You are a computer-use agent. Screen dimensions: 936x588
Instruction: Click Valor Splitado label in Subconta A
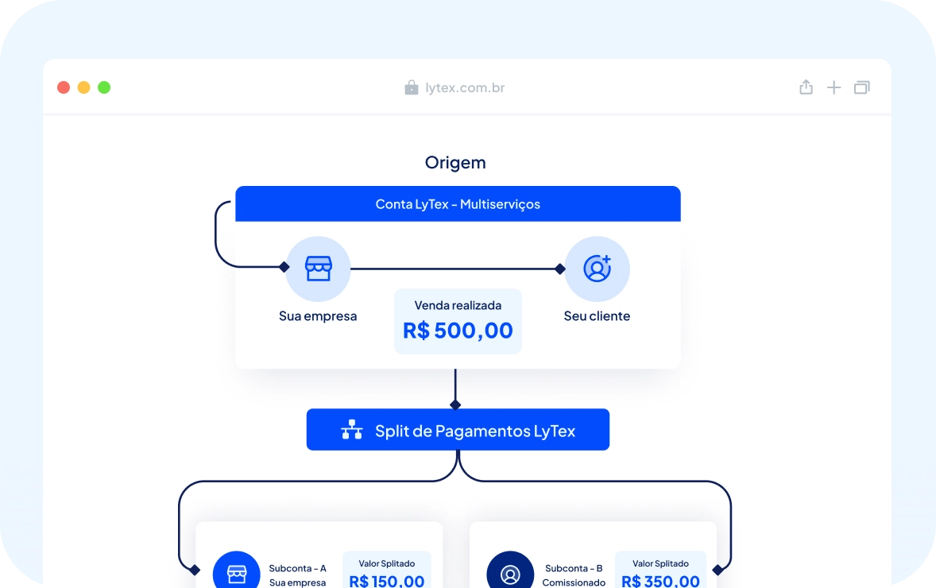tap(387, 563)
